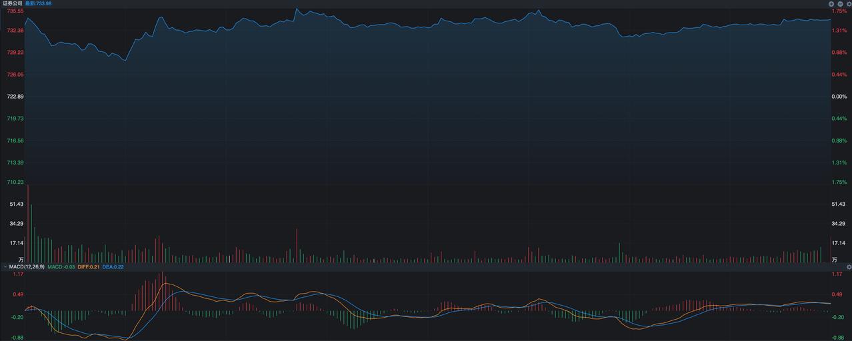Open chart settings gear in title bar
852x341 pixels.
pos(849,3)
